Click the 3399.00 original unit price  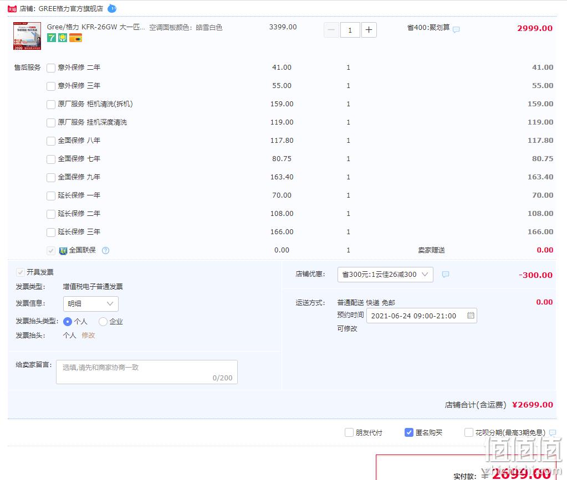pyautogui.click(x=283, y=27)
